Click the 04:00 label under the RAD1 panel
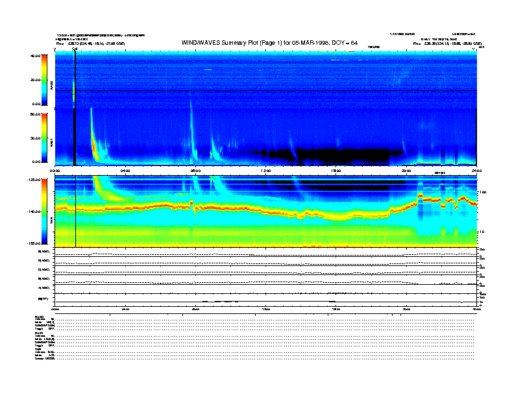The height and width of the screenshot is (397, 514). (x=125, y=171)
